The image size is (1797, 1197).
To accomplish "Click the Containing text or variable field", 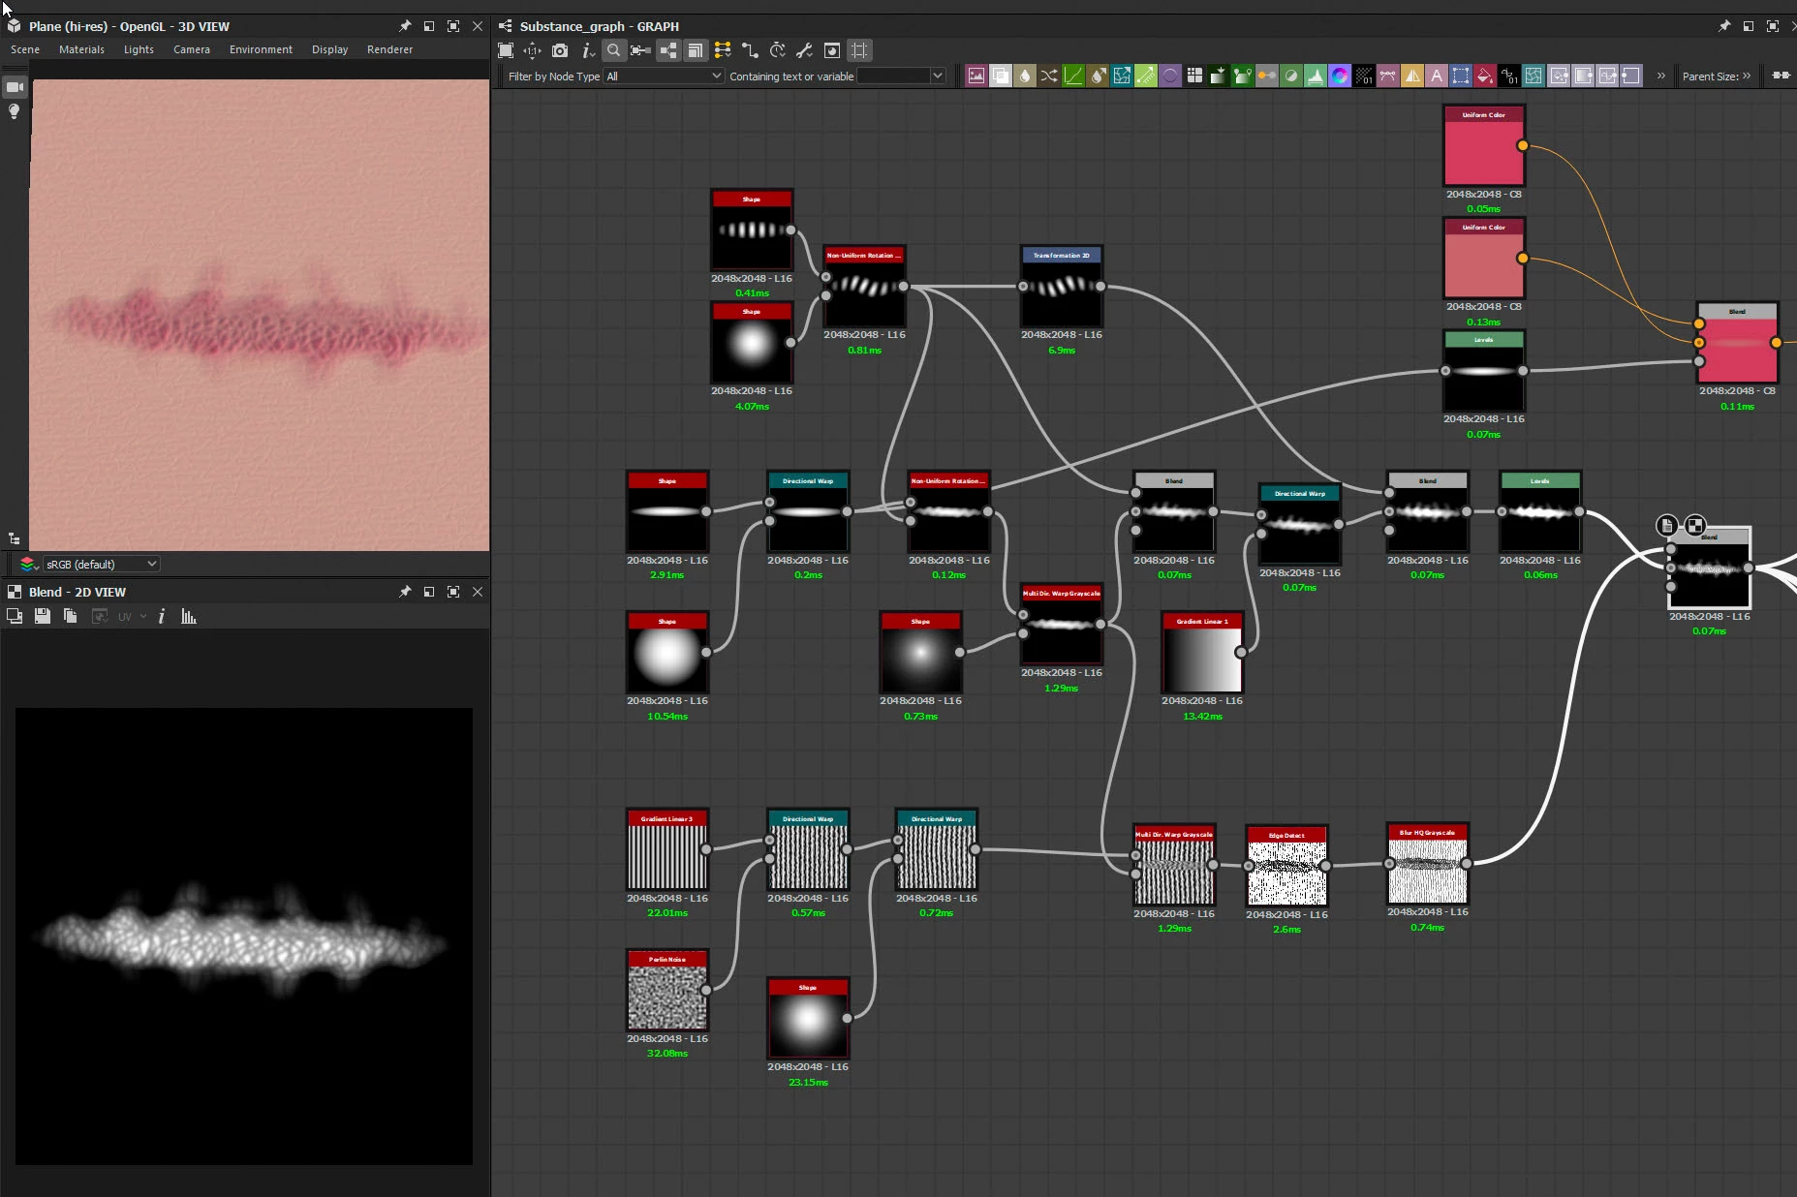I will point(893,76).
